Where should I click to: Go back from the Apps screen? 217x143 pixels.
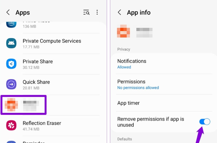(8, 12)
